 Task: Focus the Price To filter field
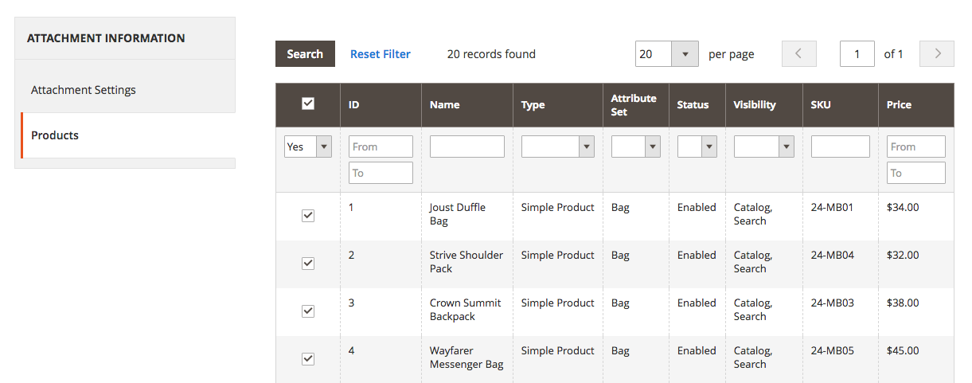point(916,173)
